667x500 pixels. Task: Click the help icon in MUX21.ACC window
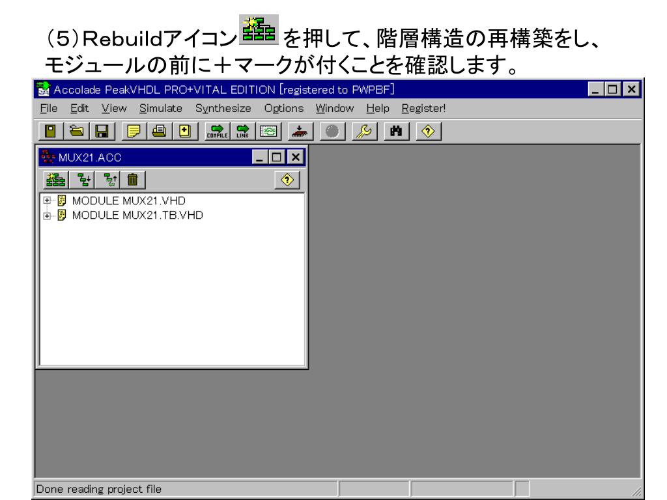(287, 180)
